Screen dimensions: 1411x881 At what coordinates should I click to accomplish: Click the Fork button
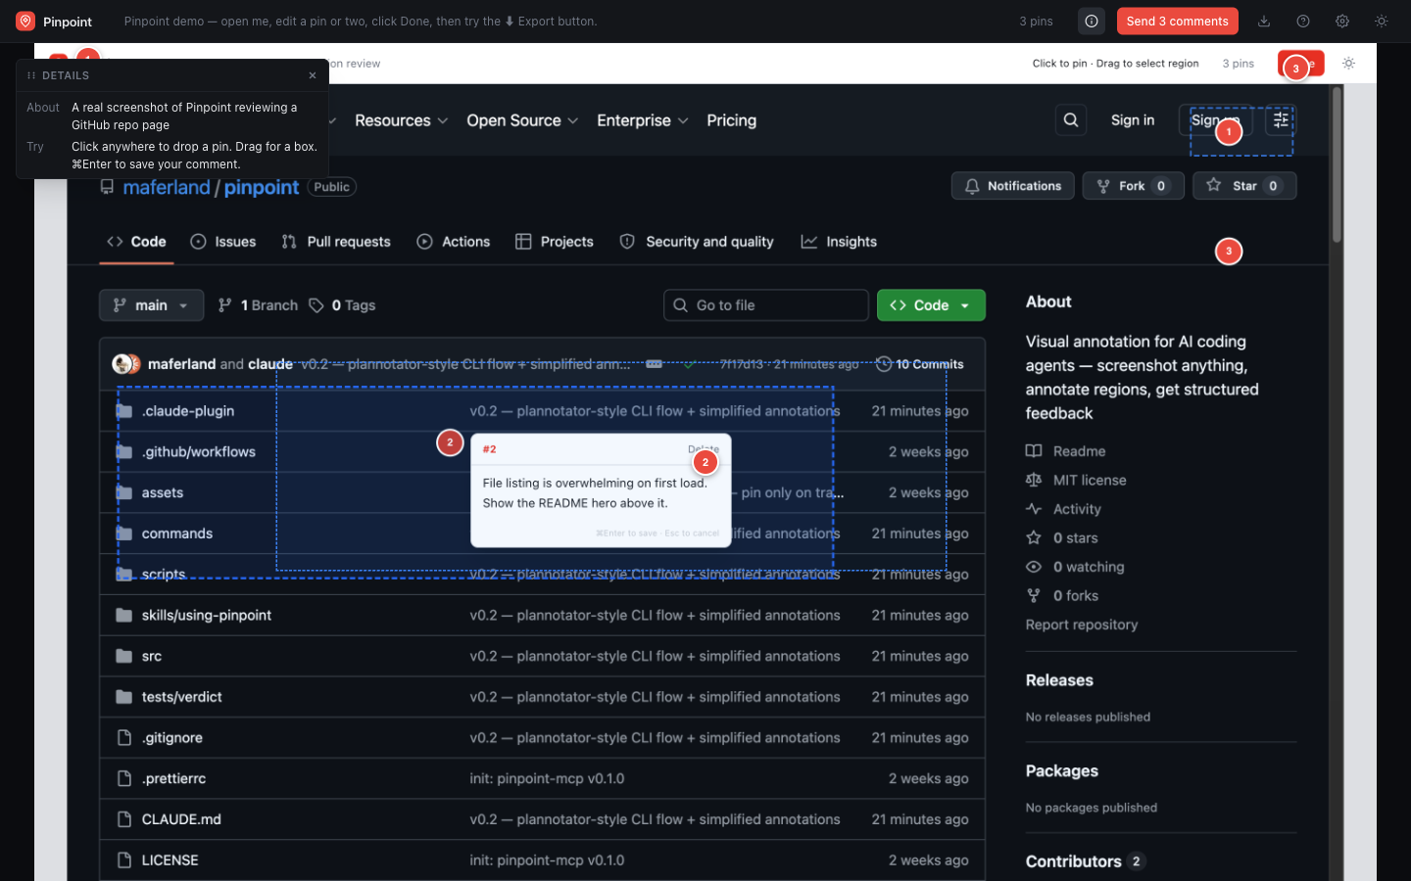tap(1133, 186)
